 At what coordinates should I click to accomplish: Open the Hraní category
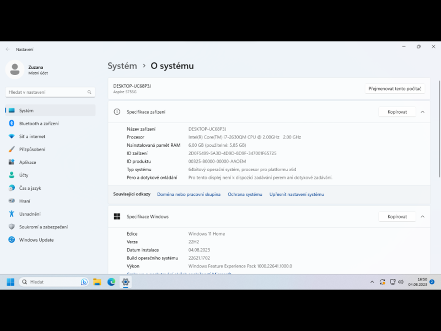(25, 201)
